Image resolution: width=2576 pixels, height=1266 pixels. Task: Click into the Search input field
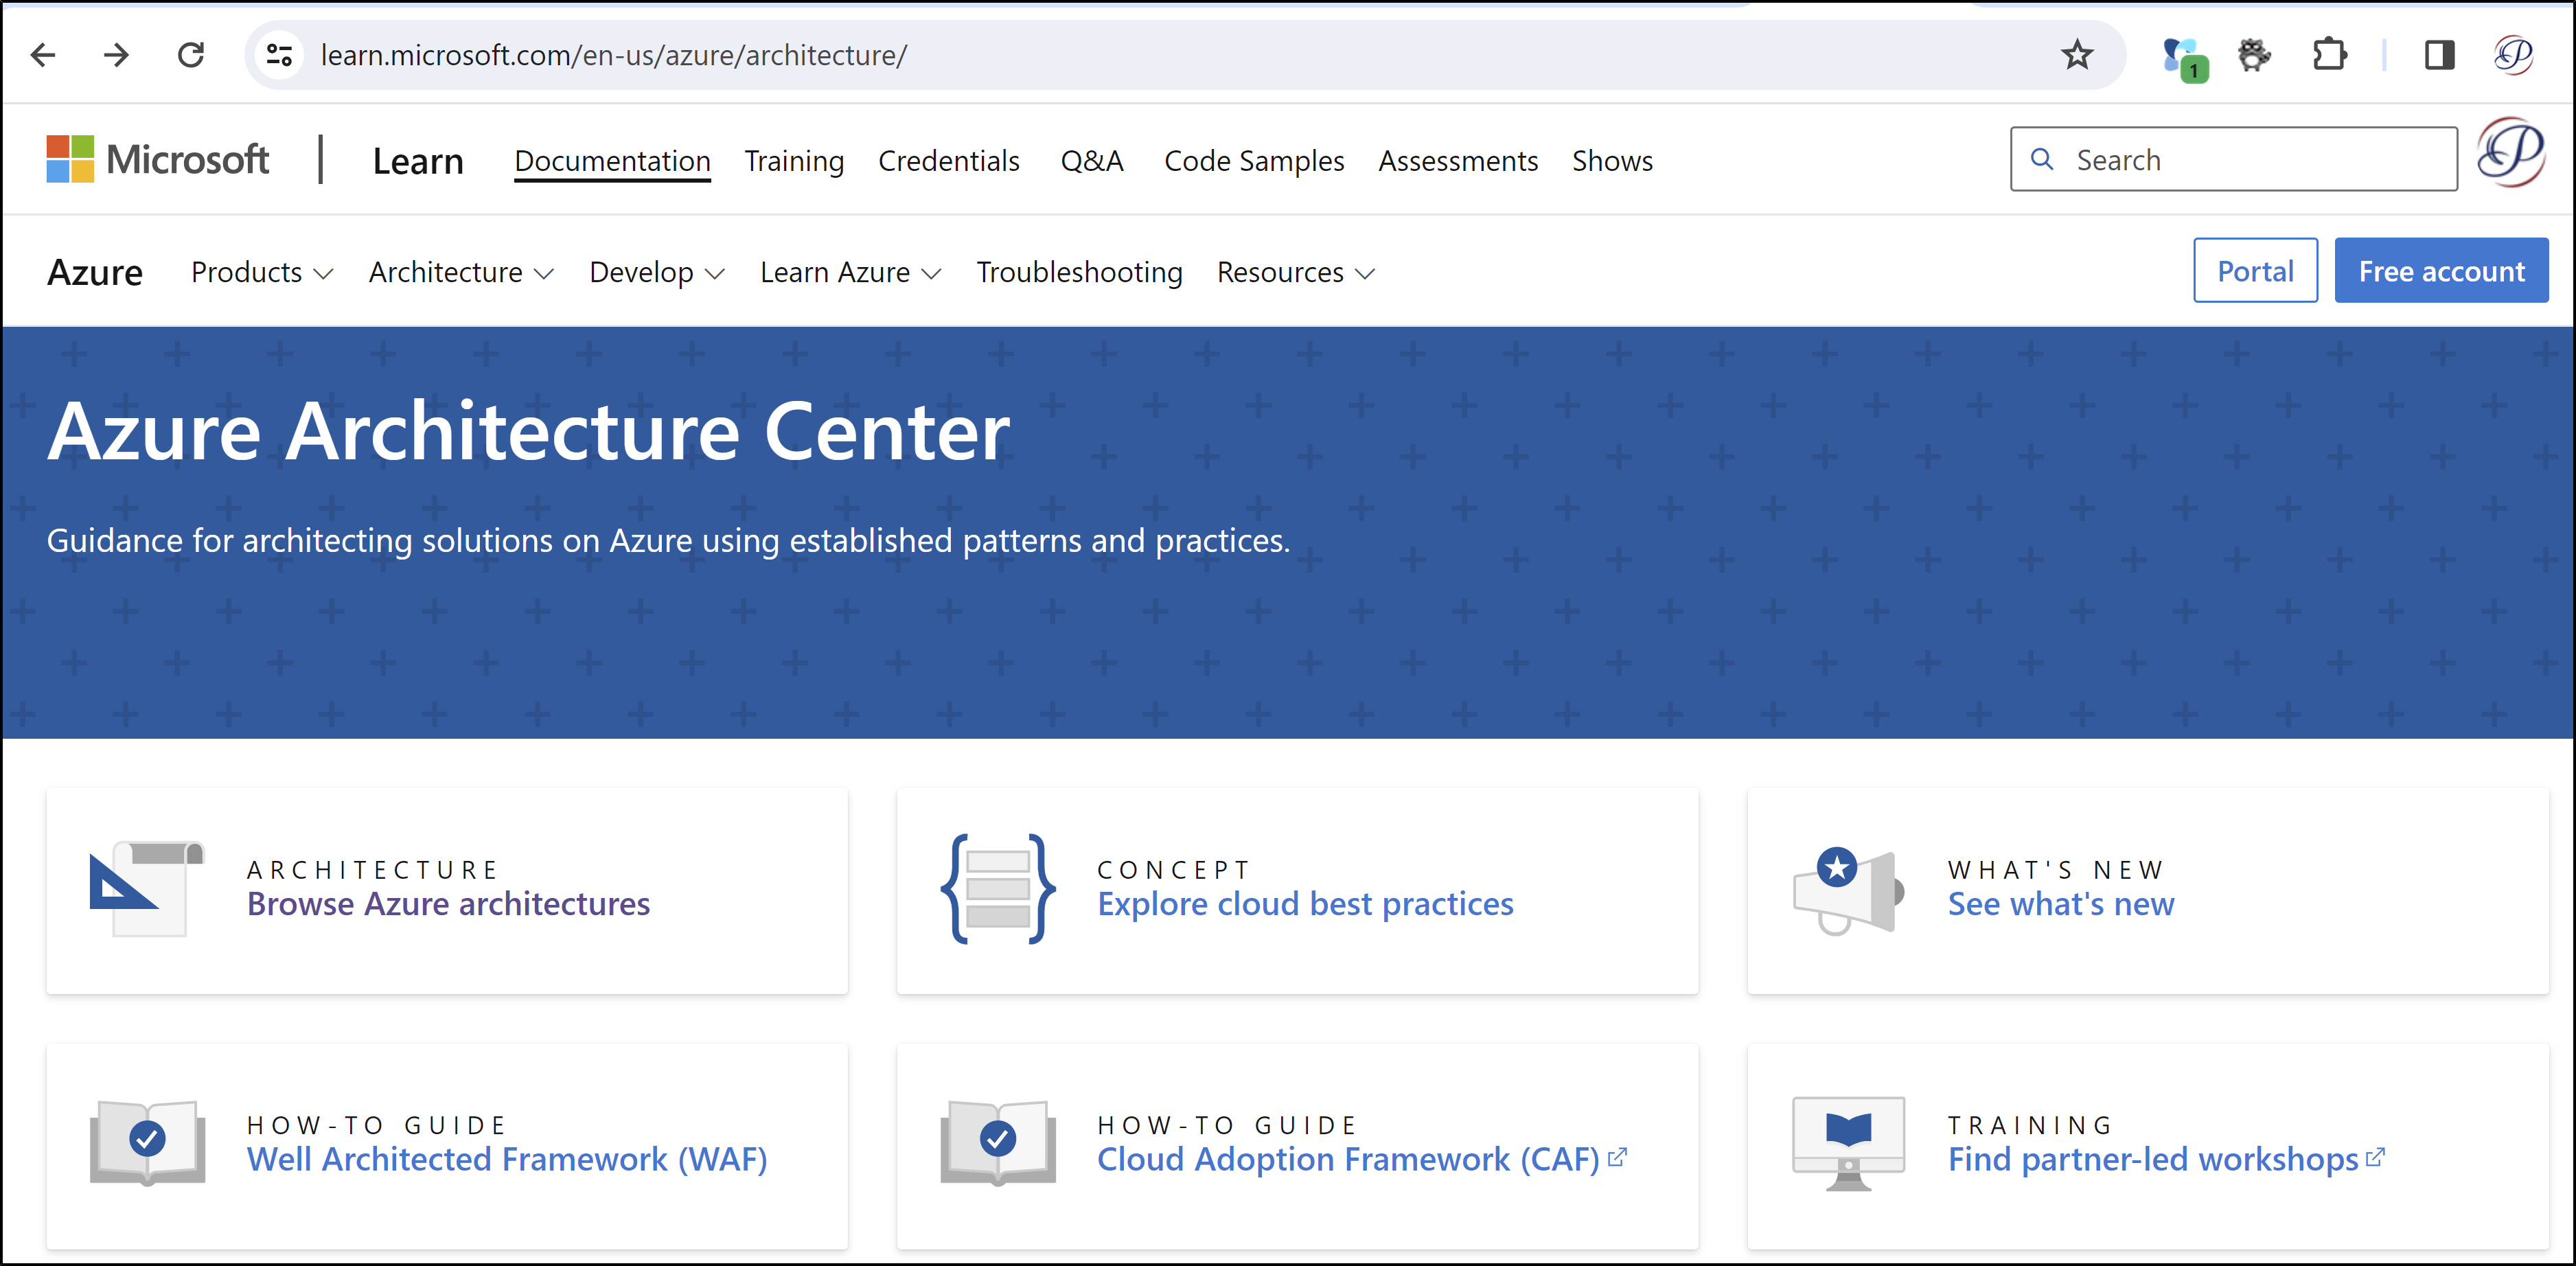coord(2233,159)
